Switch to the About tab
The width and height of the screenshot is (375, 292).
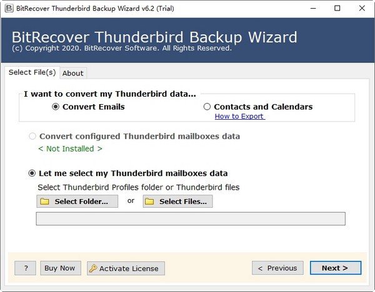(73, 73)
